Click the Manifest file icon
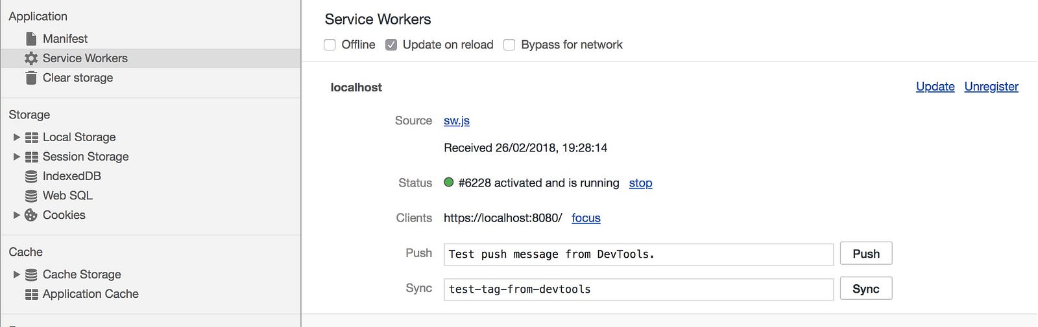The image size is (1038, 327). click(30, 39)
